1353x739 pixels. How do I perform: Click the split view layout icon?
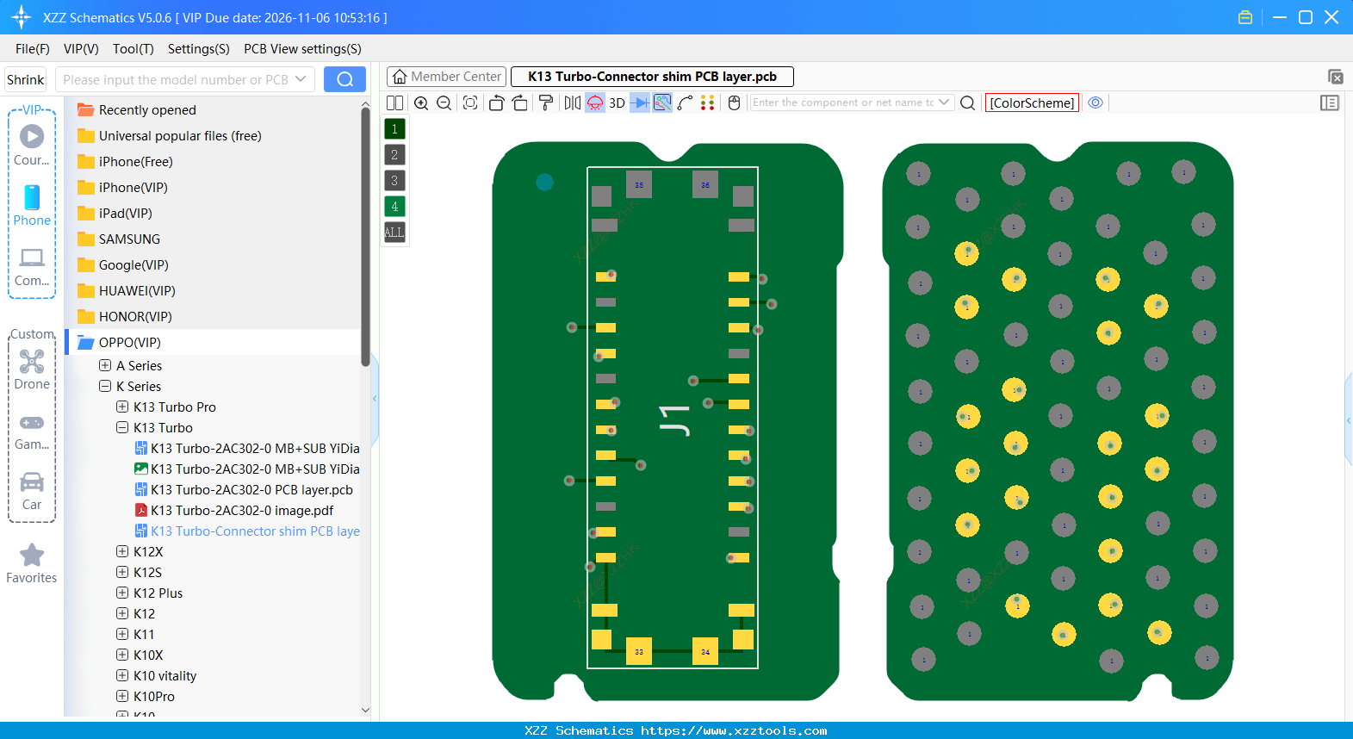click(x=394, y=102)
